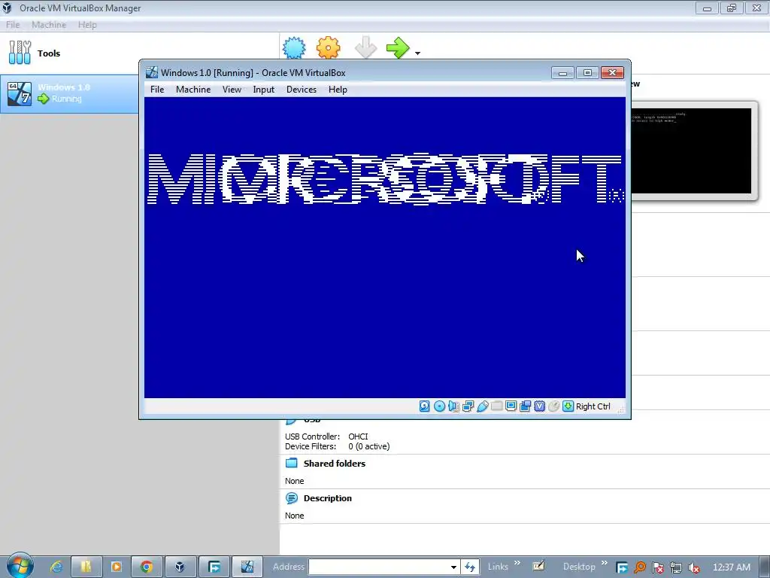Open the taskbar Address bar dropdown arrow
The width and height of the screenshot is (770, 578).
coord(453,567)
